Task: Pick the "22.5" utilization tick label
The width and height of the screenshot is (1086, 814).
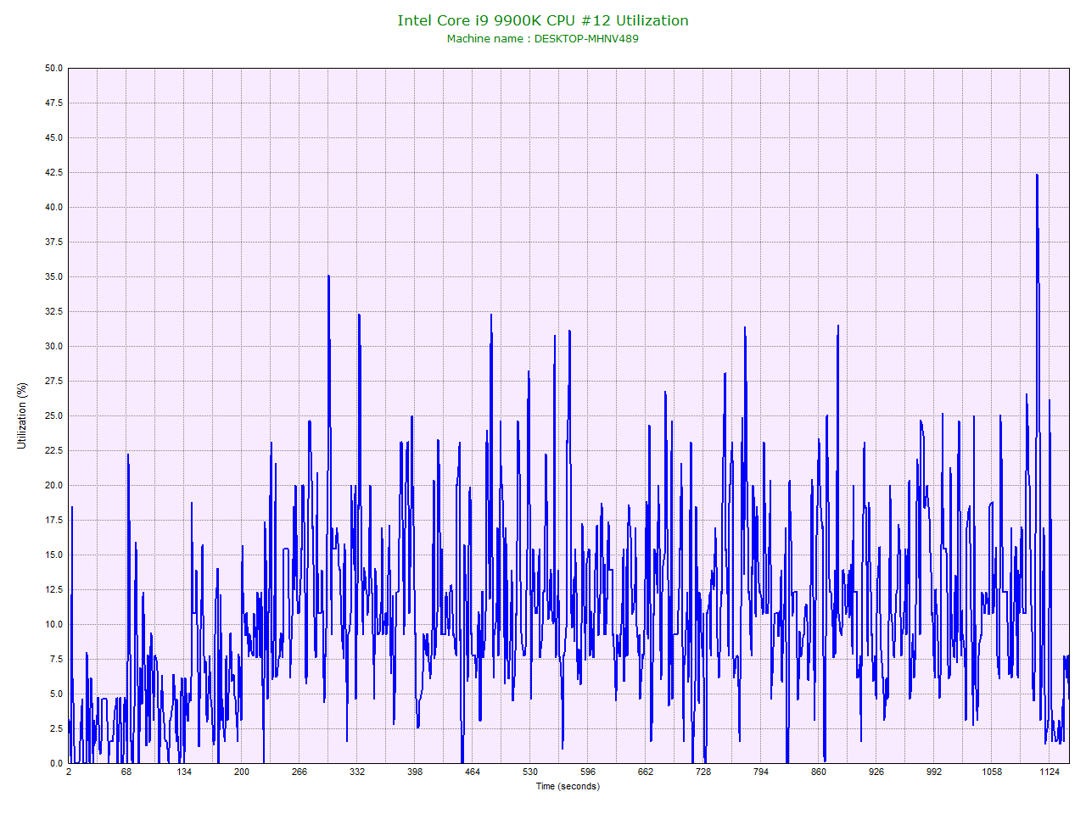Action: (x=54, y=450)
